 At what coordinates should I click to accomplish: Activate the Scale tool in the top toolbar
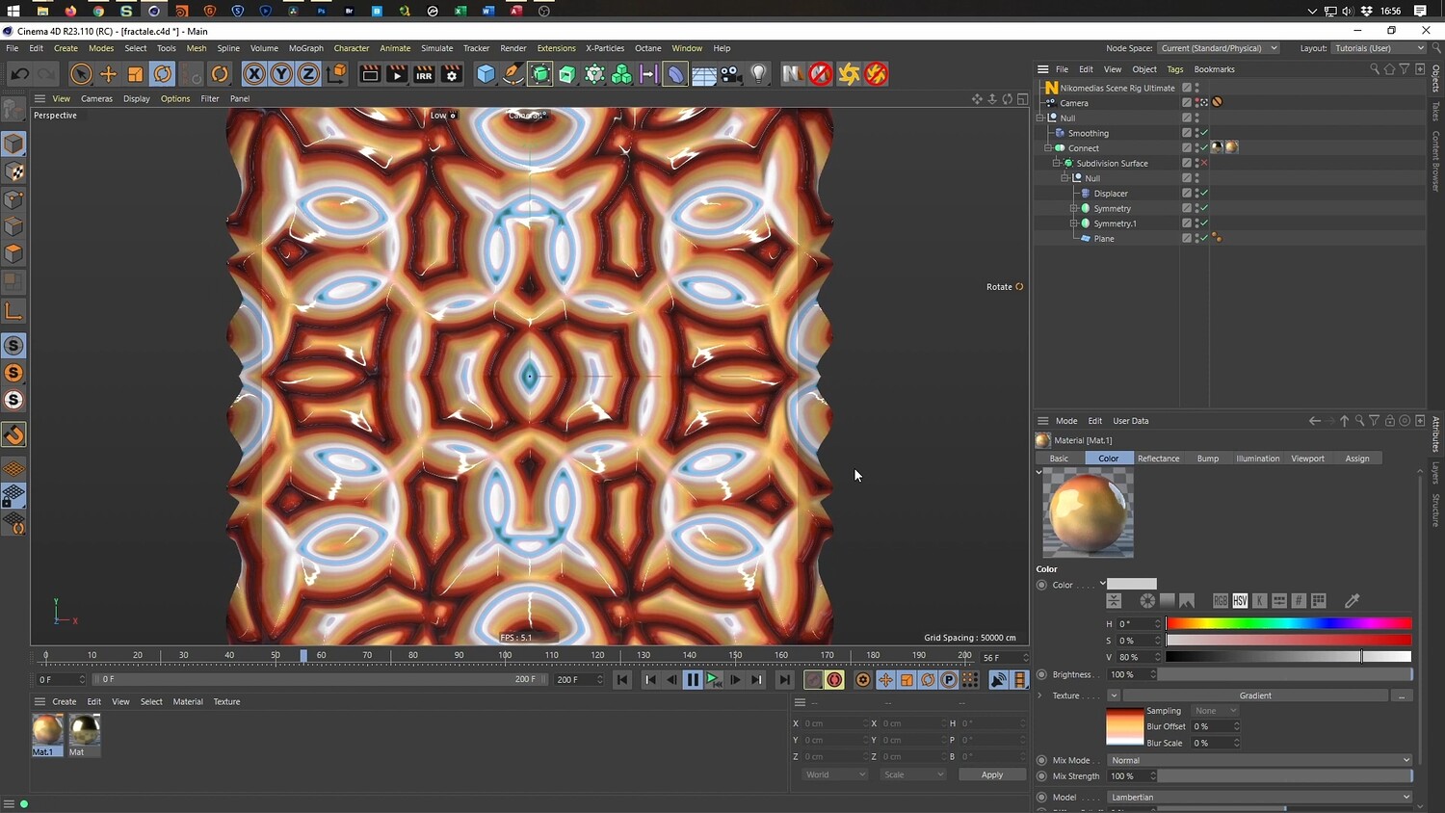136,74
